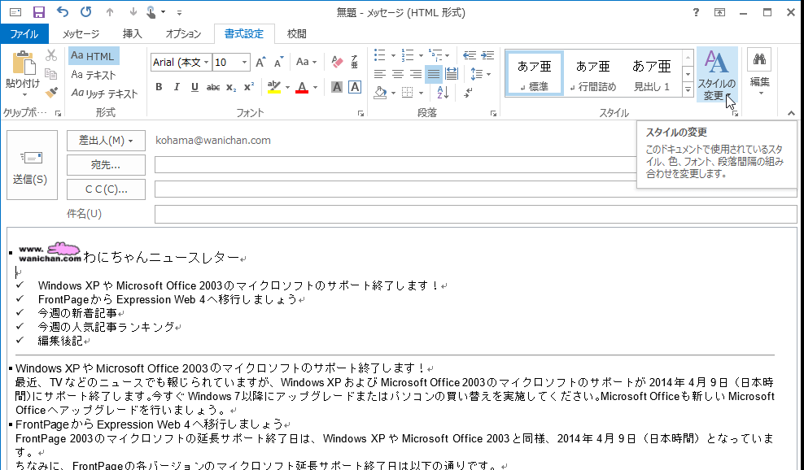Decrease font size with Shrink Font
Screen dimensions: 804x470
point(278,62)
